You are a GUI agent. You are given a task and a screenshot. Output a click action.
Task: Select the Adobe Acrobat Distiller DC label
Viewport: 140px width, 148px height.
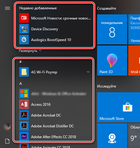pyautogui.click(x=52, y=126)
